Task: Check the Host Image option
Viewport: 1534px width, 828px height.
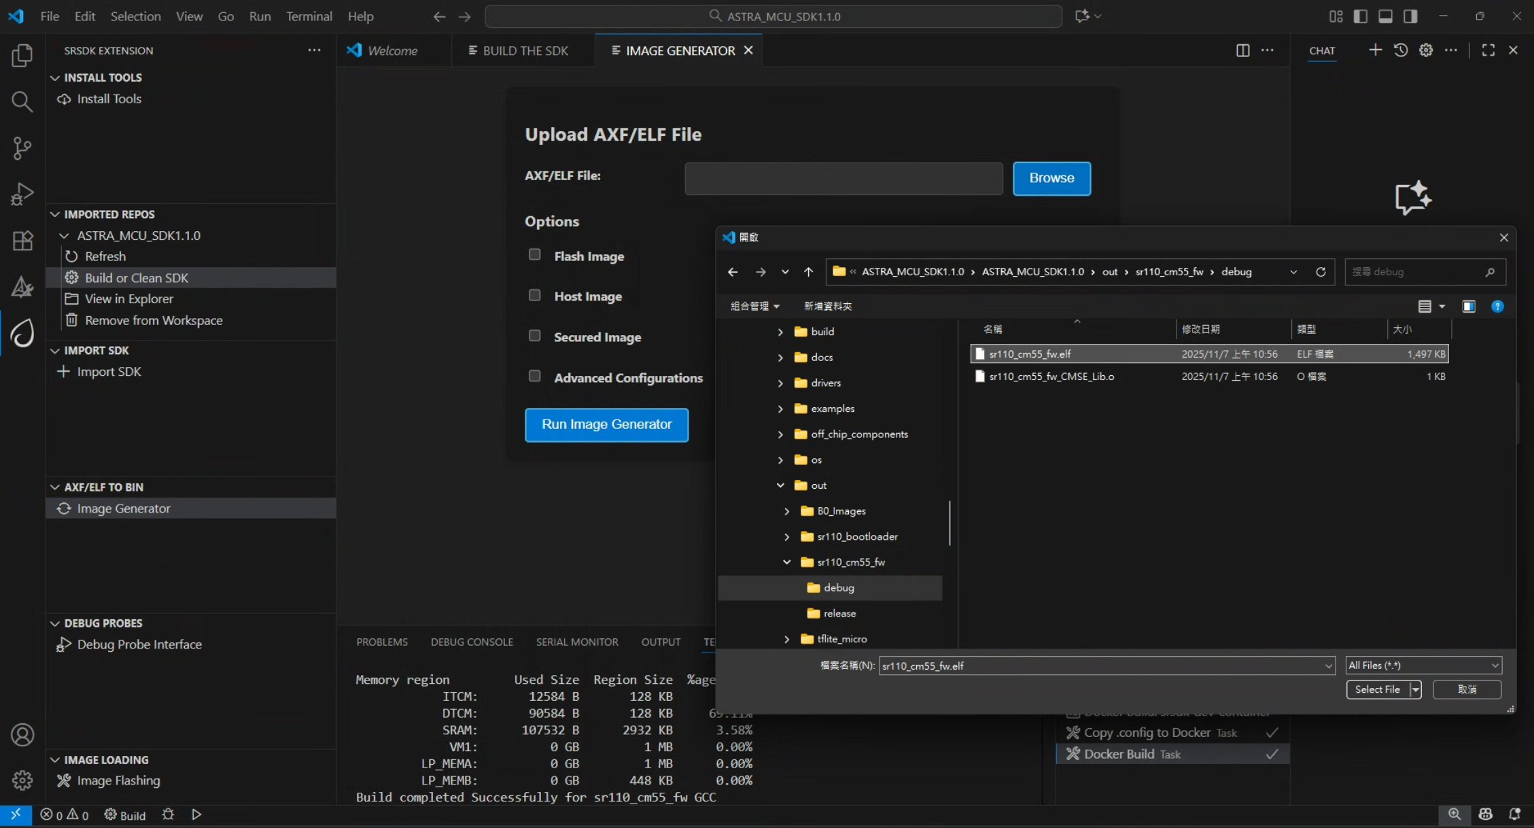Action: [535, 295]
